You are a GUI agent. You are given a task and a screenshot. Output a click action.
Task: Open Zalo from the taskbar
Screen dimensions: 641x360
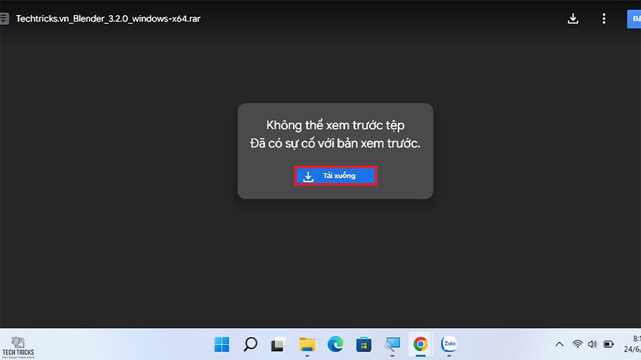[449, 344]
